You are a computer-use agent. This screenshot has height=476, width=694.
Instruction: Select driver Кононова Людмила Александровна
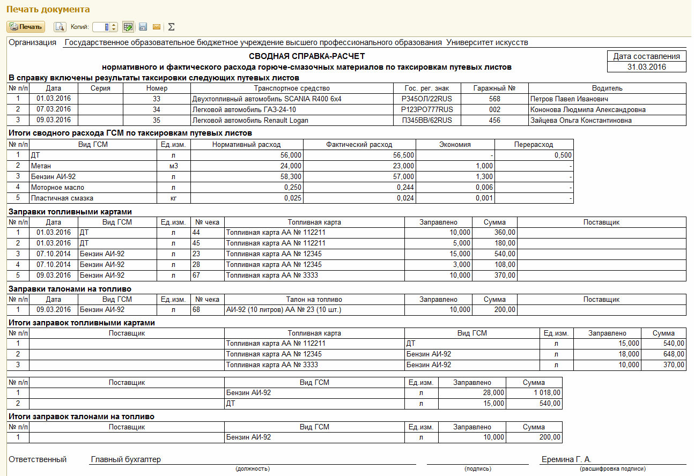(x=607, y=110)
